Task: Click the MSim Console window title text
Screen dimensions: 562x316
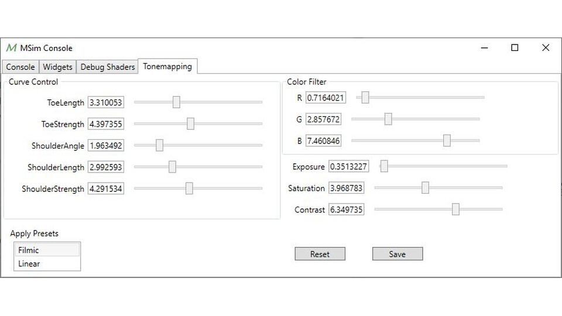Action: [x=46, y=48]
